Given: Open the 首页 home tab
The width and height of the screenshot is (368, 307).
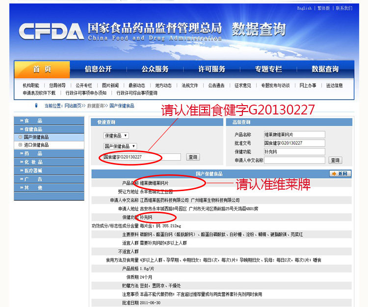Looking at the screenshot, I should click(x=42, y=69).
